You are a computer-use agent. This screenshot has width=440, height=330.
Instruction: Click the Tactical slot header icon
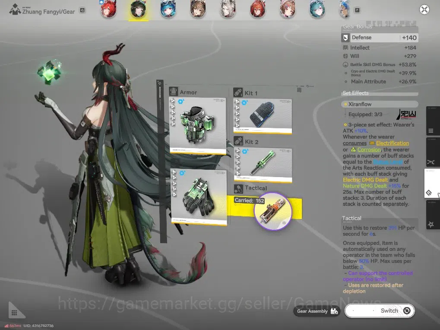click(x=238, y=188)
